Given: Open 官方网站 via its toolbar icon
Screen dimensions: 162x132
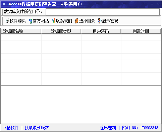Looking at the screenshot, I should point(31,21).
